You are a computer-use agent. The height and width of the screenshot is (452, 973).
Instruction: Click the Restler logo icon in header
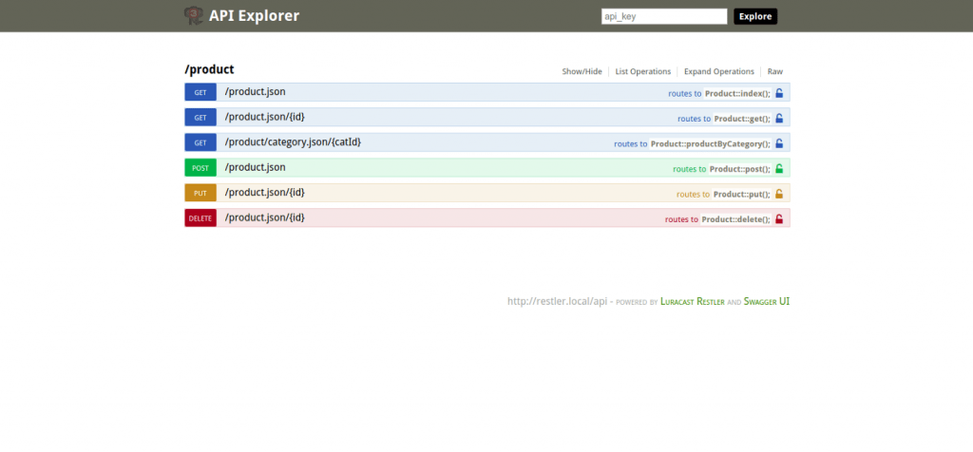pos(194,15)
